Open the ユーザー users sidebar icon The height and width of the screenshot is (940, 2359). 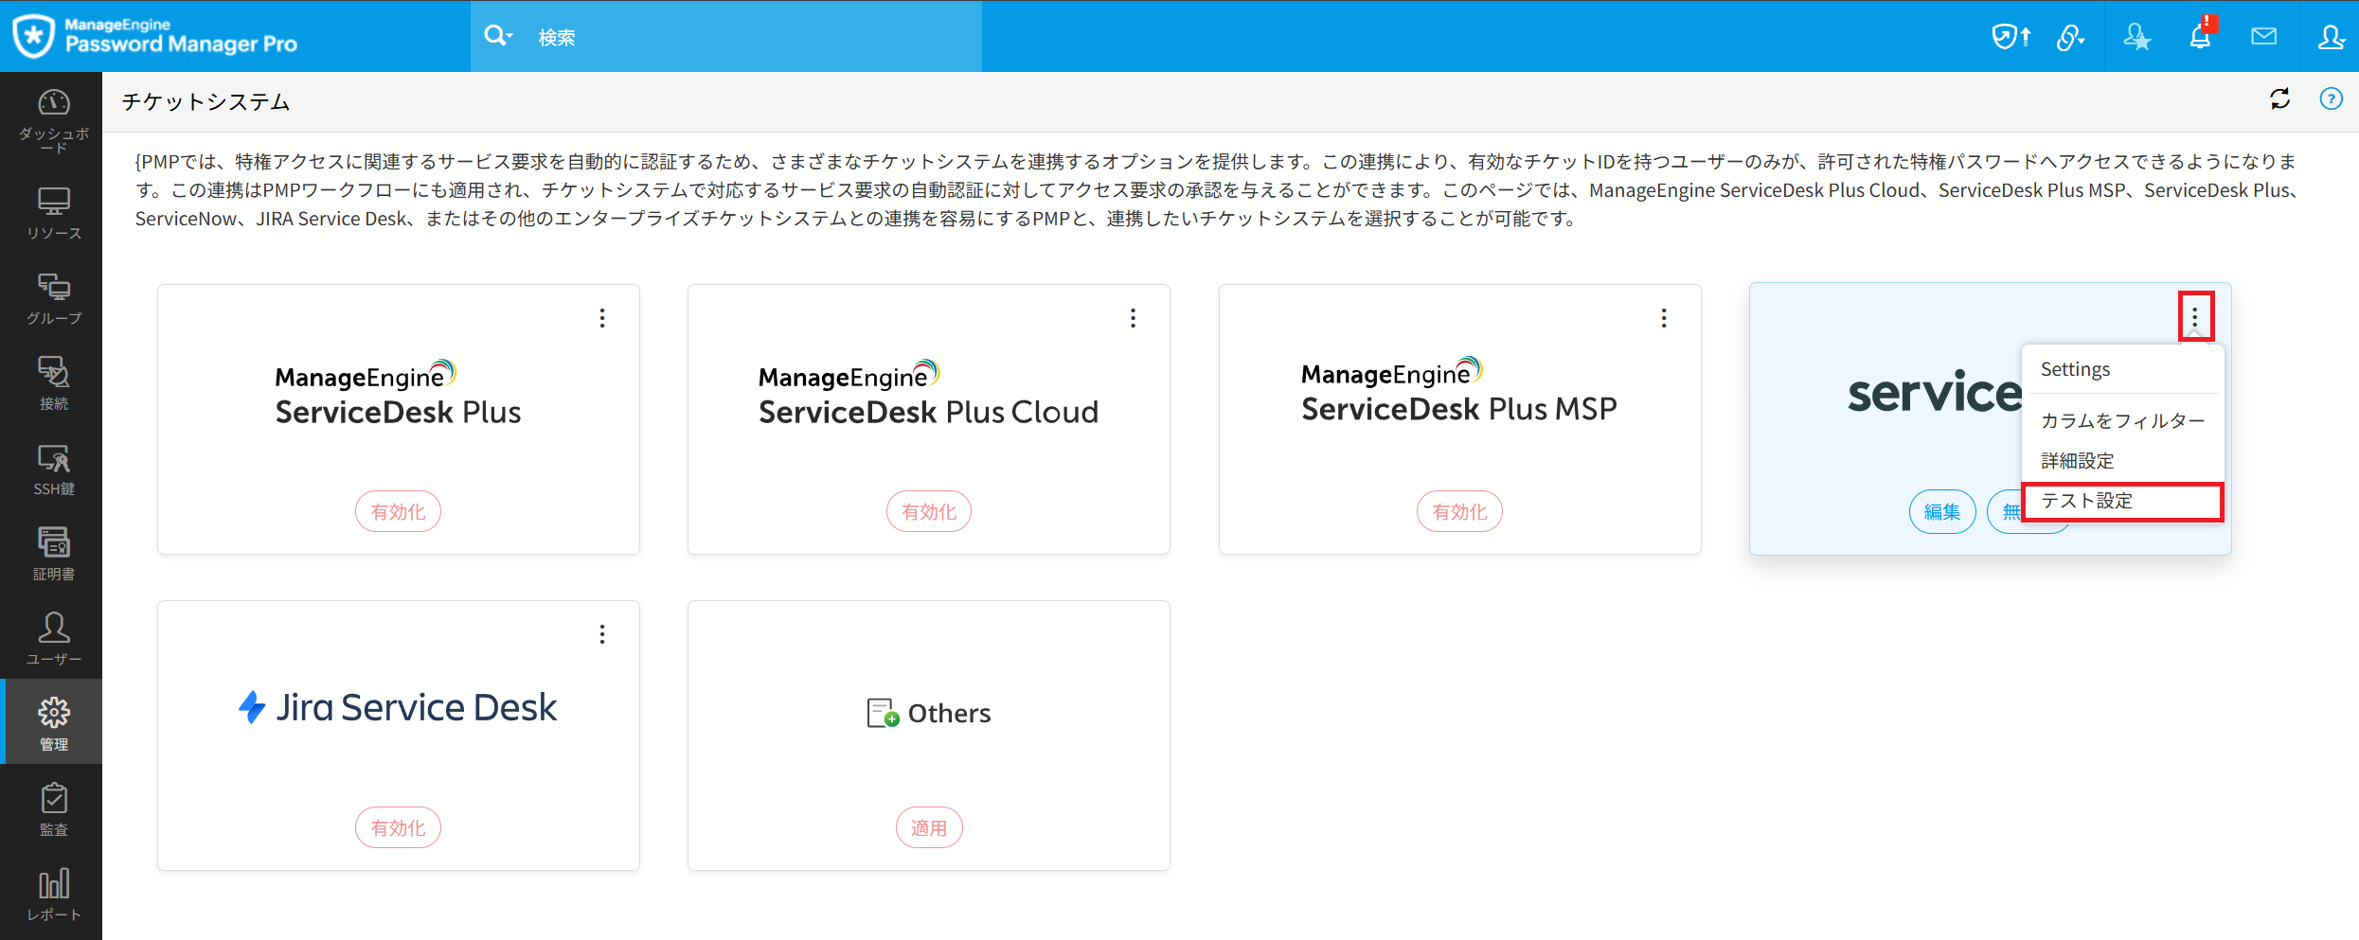[x=53, y=640]
